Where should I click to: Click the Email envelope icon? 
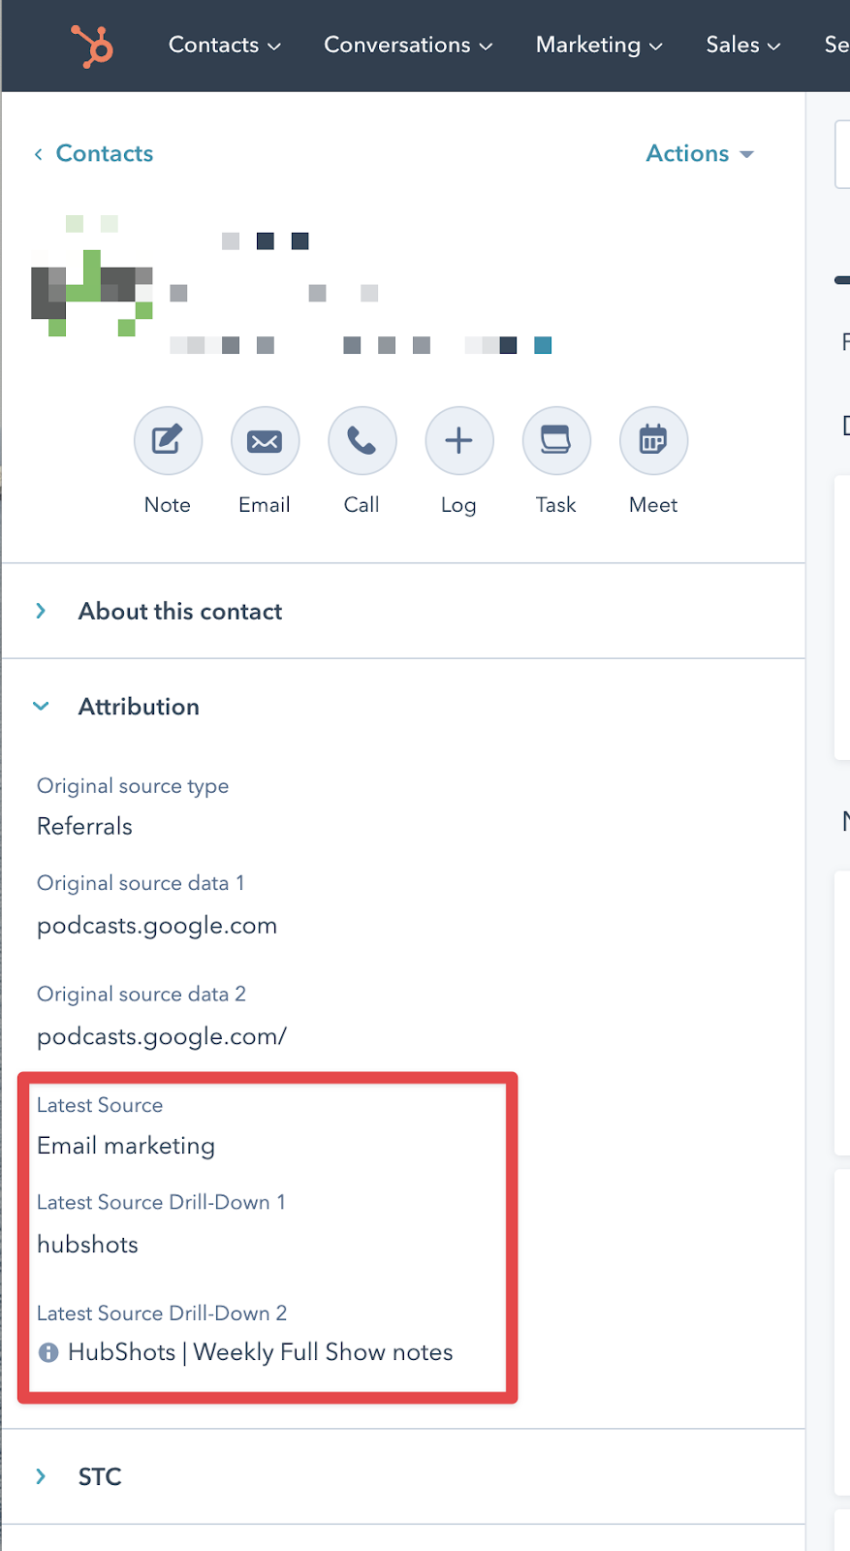coord(265,440)
